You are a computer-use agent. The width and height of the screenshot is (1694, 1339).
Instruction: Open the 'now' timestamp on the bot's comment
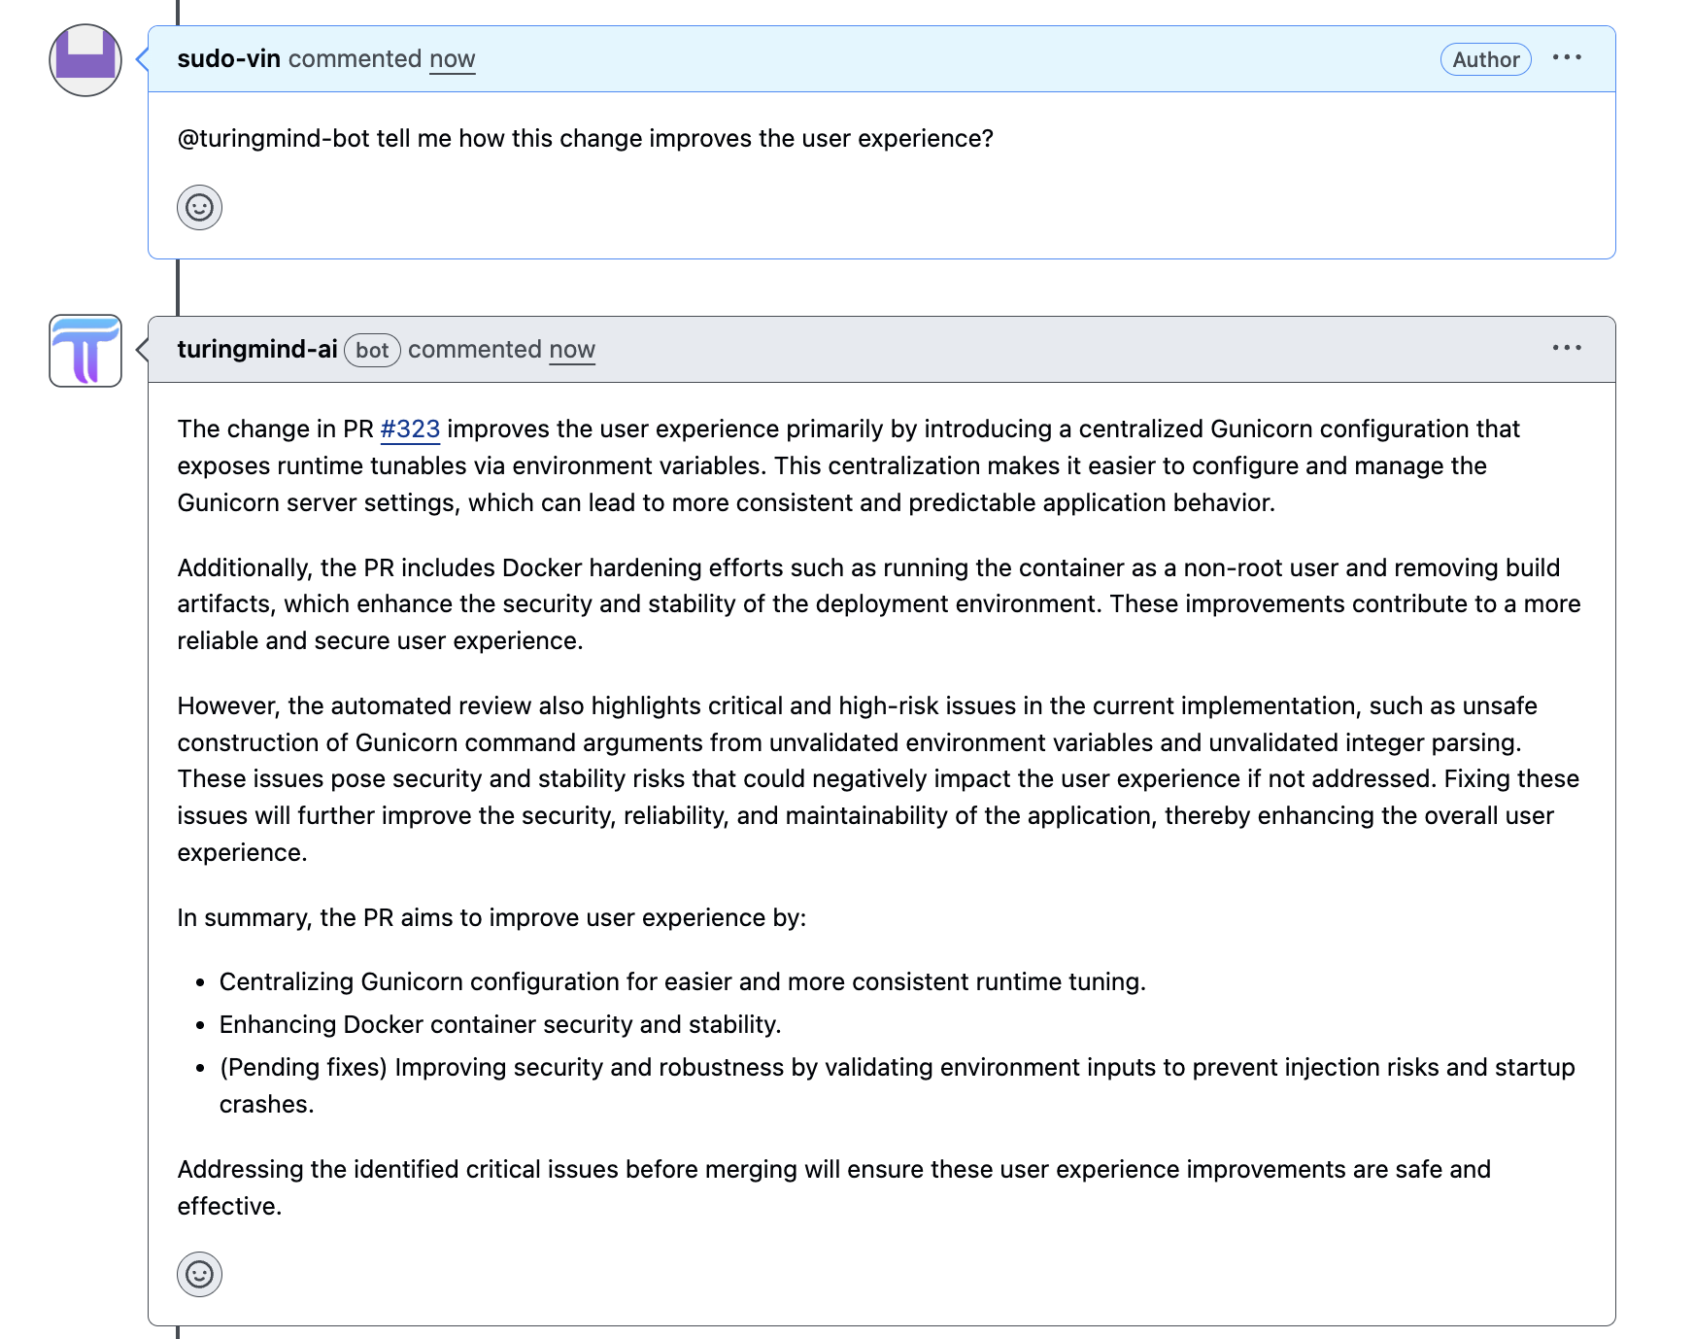[572, 350]
